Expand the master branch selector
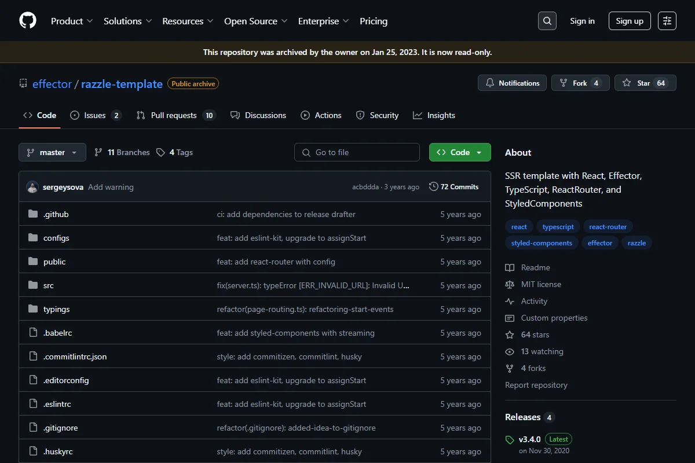The width and height of the screenshot is (695, 463). point(52,152)
